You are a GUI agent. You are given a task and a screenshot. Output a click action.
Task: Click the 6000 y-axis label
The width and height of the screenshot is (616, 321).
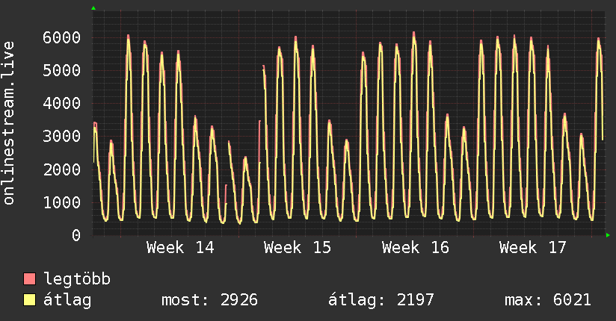(62, 37)
